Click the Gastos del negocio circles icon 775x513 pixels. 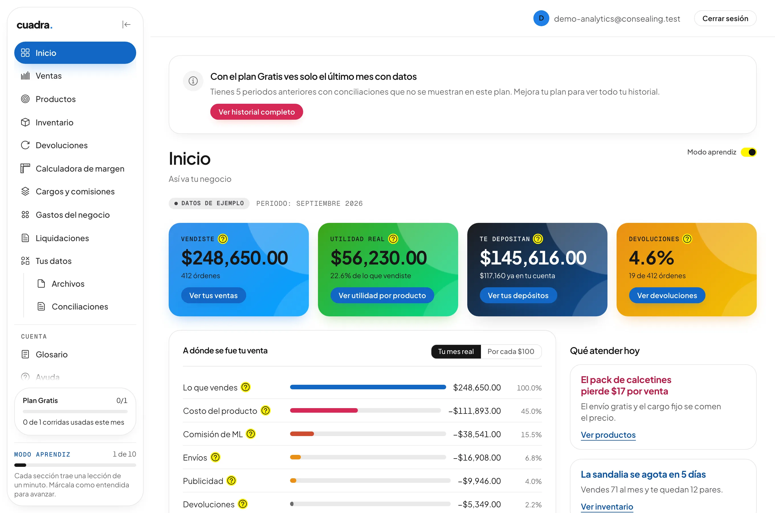(x=25, y=215)
